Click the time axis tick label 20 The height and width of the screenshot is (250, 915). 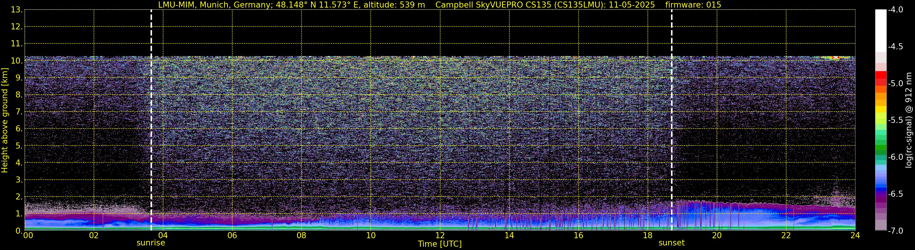[717, 235]
